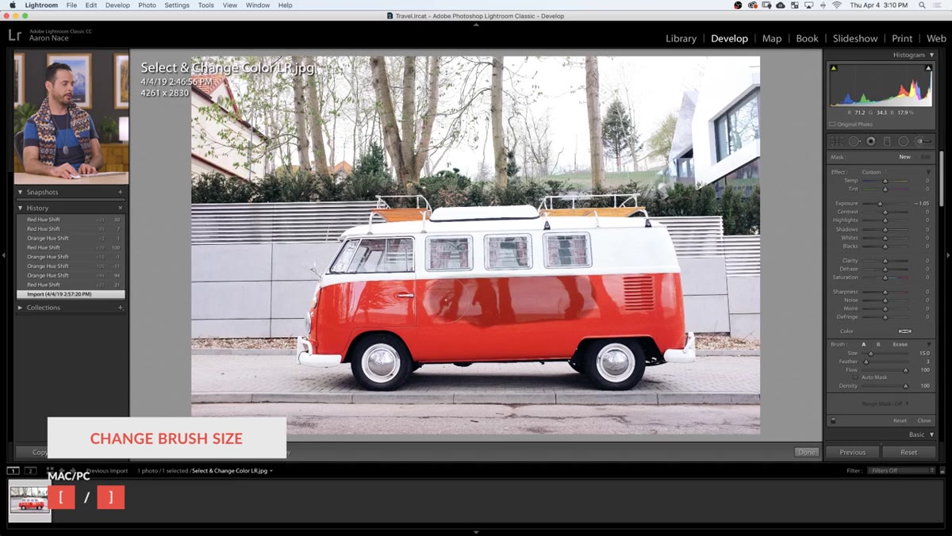This screenshot has width=952, height=536.
Task: Switch to the Book module
Action: 807,38
